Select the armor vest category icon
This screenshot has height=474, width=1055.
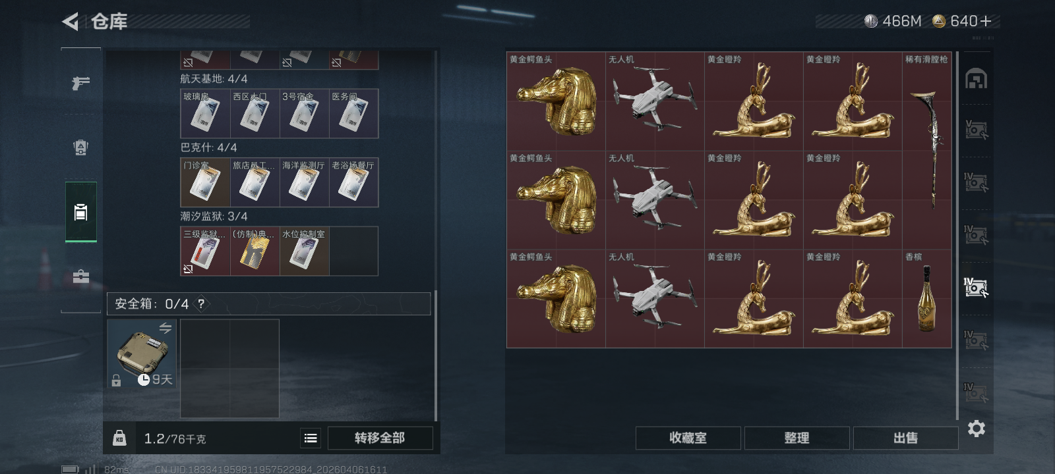80,147
